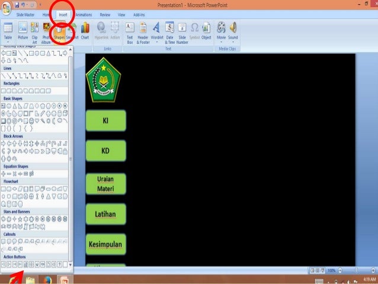378x284 pixels.
Task: Open the round Office button menu
Action: coord(6,8)
